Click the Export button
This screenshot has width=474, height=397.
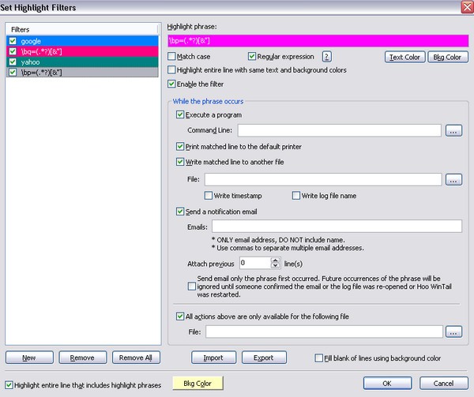(x=263, y=358)
